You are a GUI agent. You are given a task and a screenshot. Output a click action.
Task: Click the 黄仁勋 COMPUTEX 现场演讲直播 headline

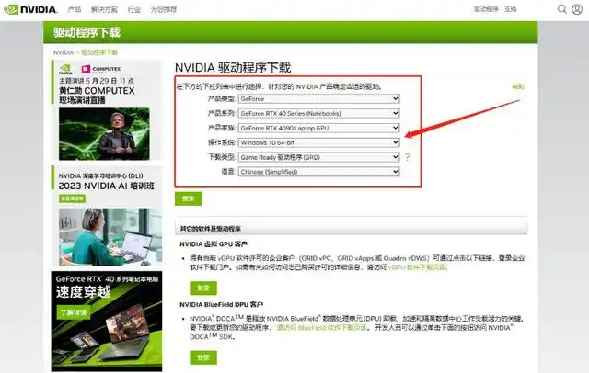click(97, 96)
